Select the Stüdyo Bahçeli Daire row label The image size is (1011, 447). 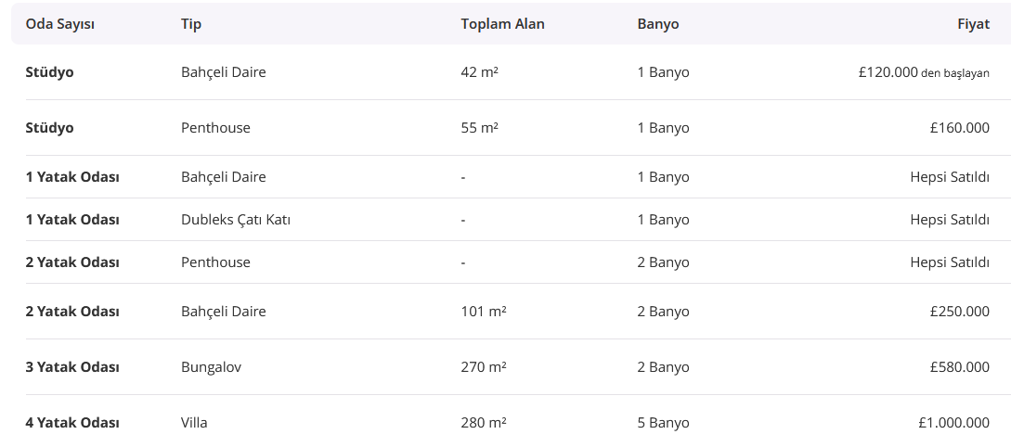[49, 72]
